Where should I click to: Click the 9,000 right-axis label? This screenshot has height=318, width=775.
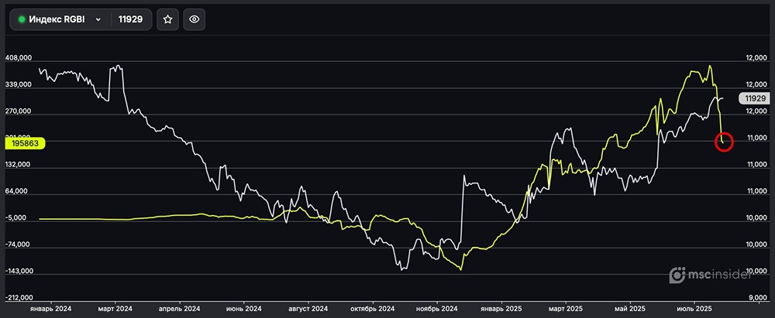point(756,298)
